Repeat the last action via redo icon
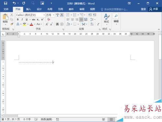The height and width of the screenshot is (122, 162). pos(24,3)
